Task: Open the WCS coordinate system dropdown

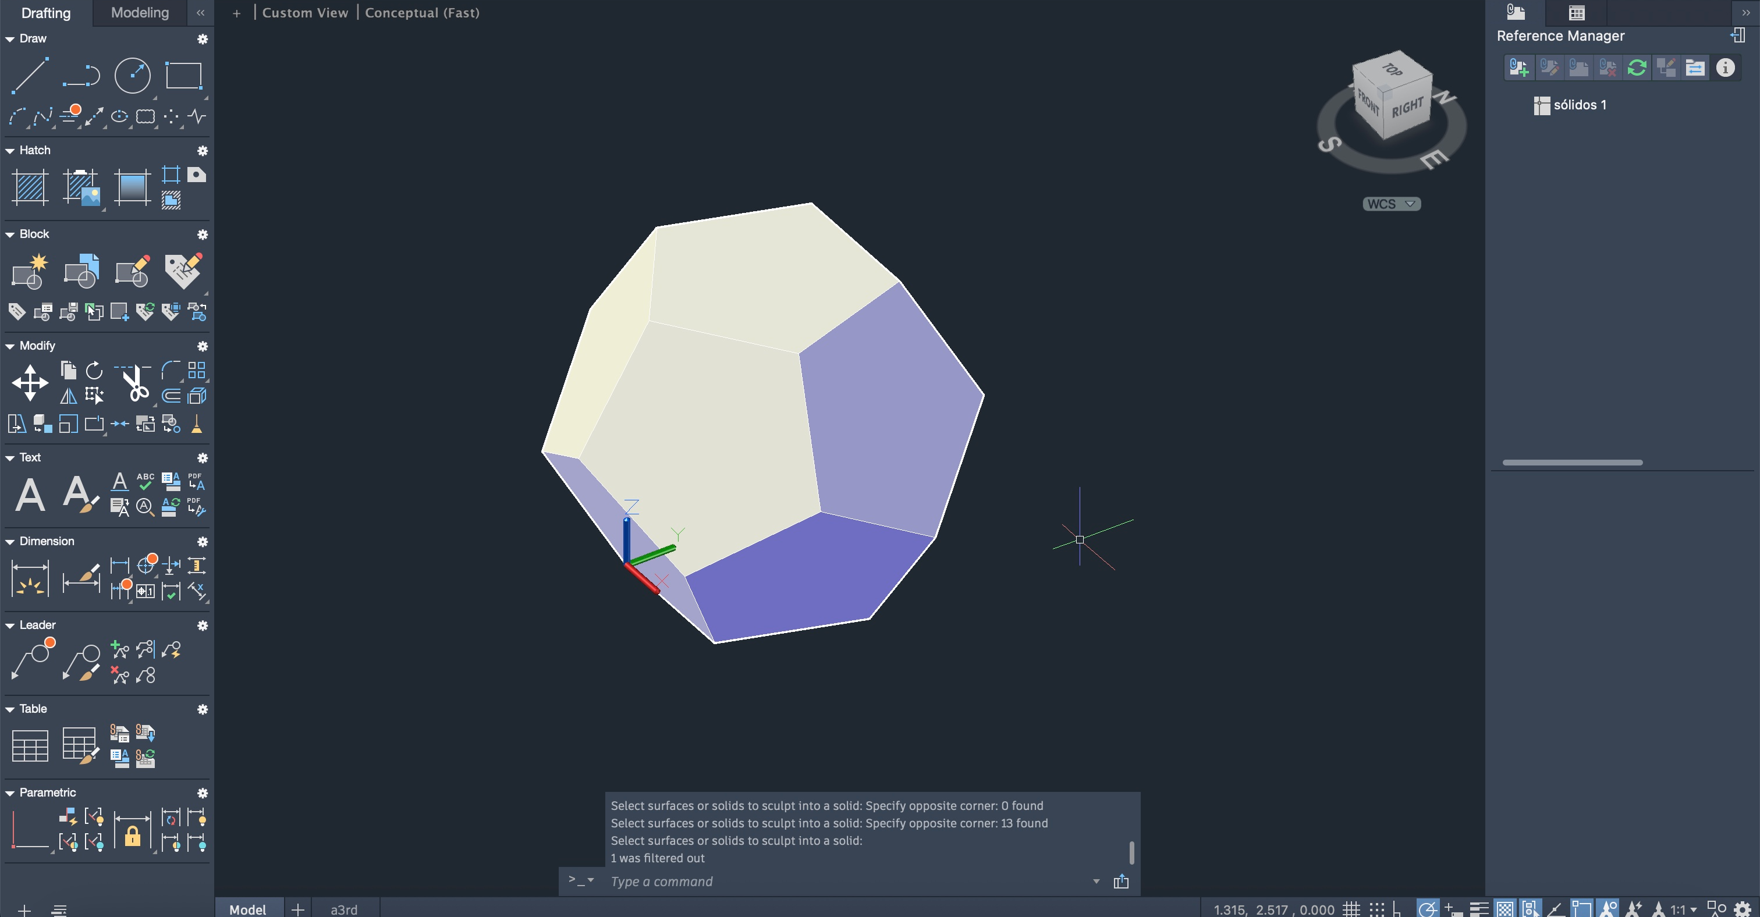Action: pyautogui.click(x=1391, y=204)
